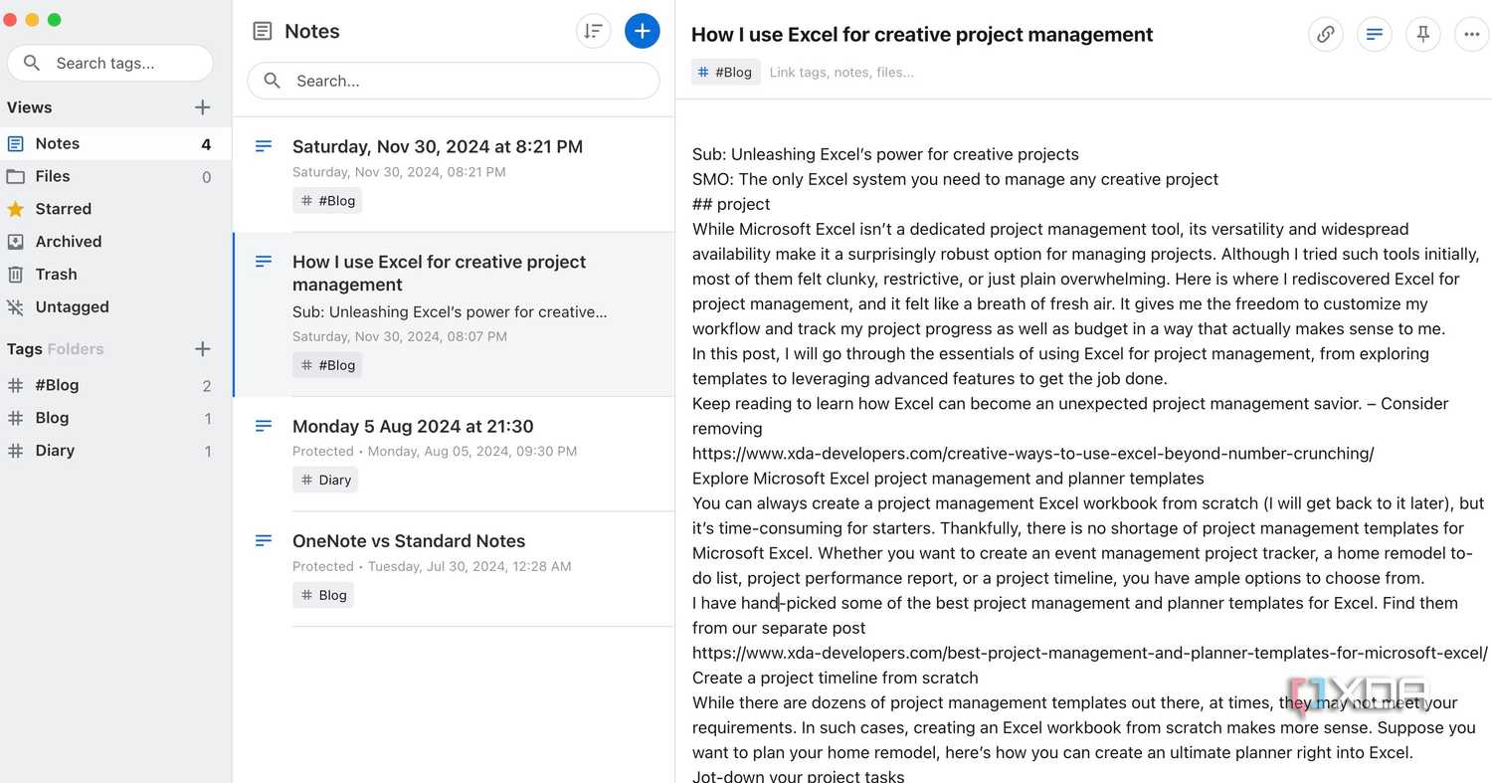Image resolution: width=1492 pixels, height=783 pixels.
Task: Open the Archived view
Action: 115,242
